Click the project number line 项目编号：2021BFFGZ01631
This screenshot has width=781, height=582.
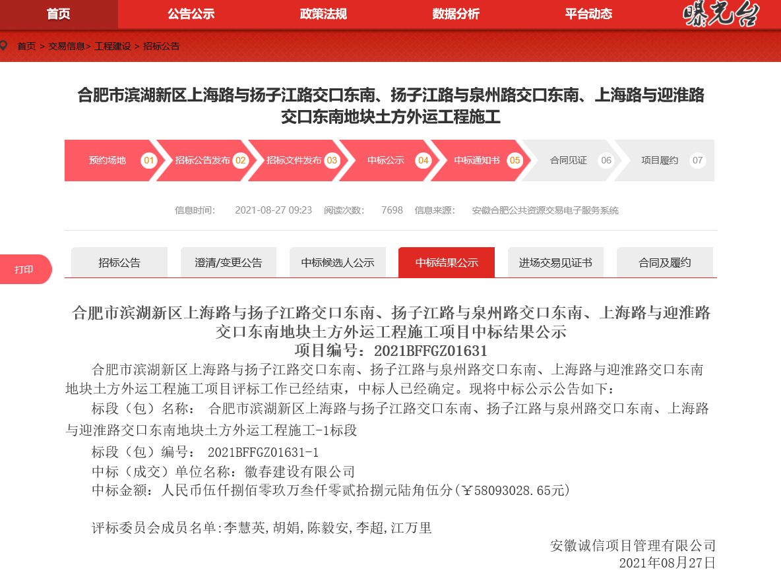(x=391, y=351)
